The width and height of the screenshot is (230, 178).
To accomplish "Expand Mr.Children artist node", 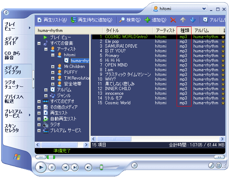I will click(53, 67).
